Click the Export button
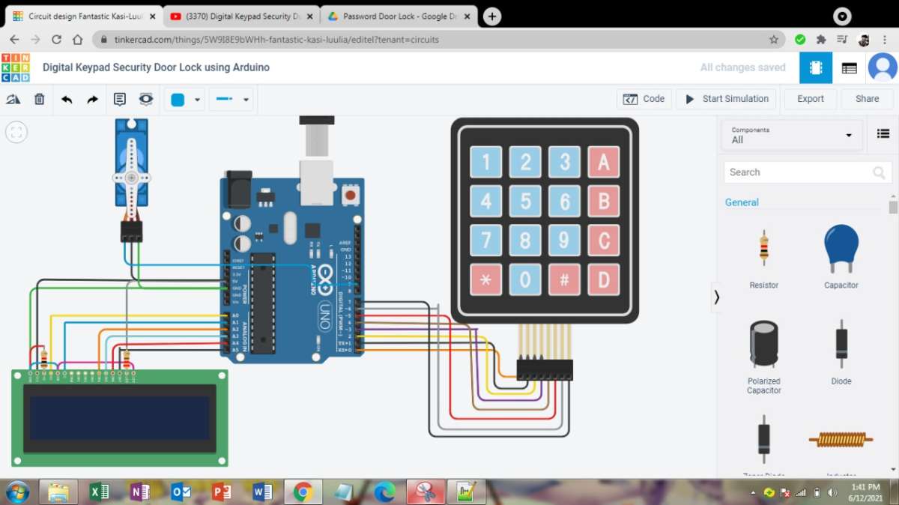This screenshot has width=899, height=505. pyautogui.click(x=810, y=99)
